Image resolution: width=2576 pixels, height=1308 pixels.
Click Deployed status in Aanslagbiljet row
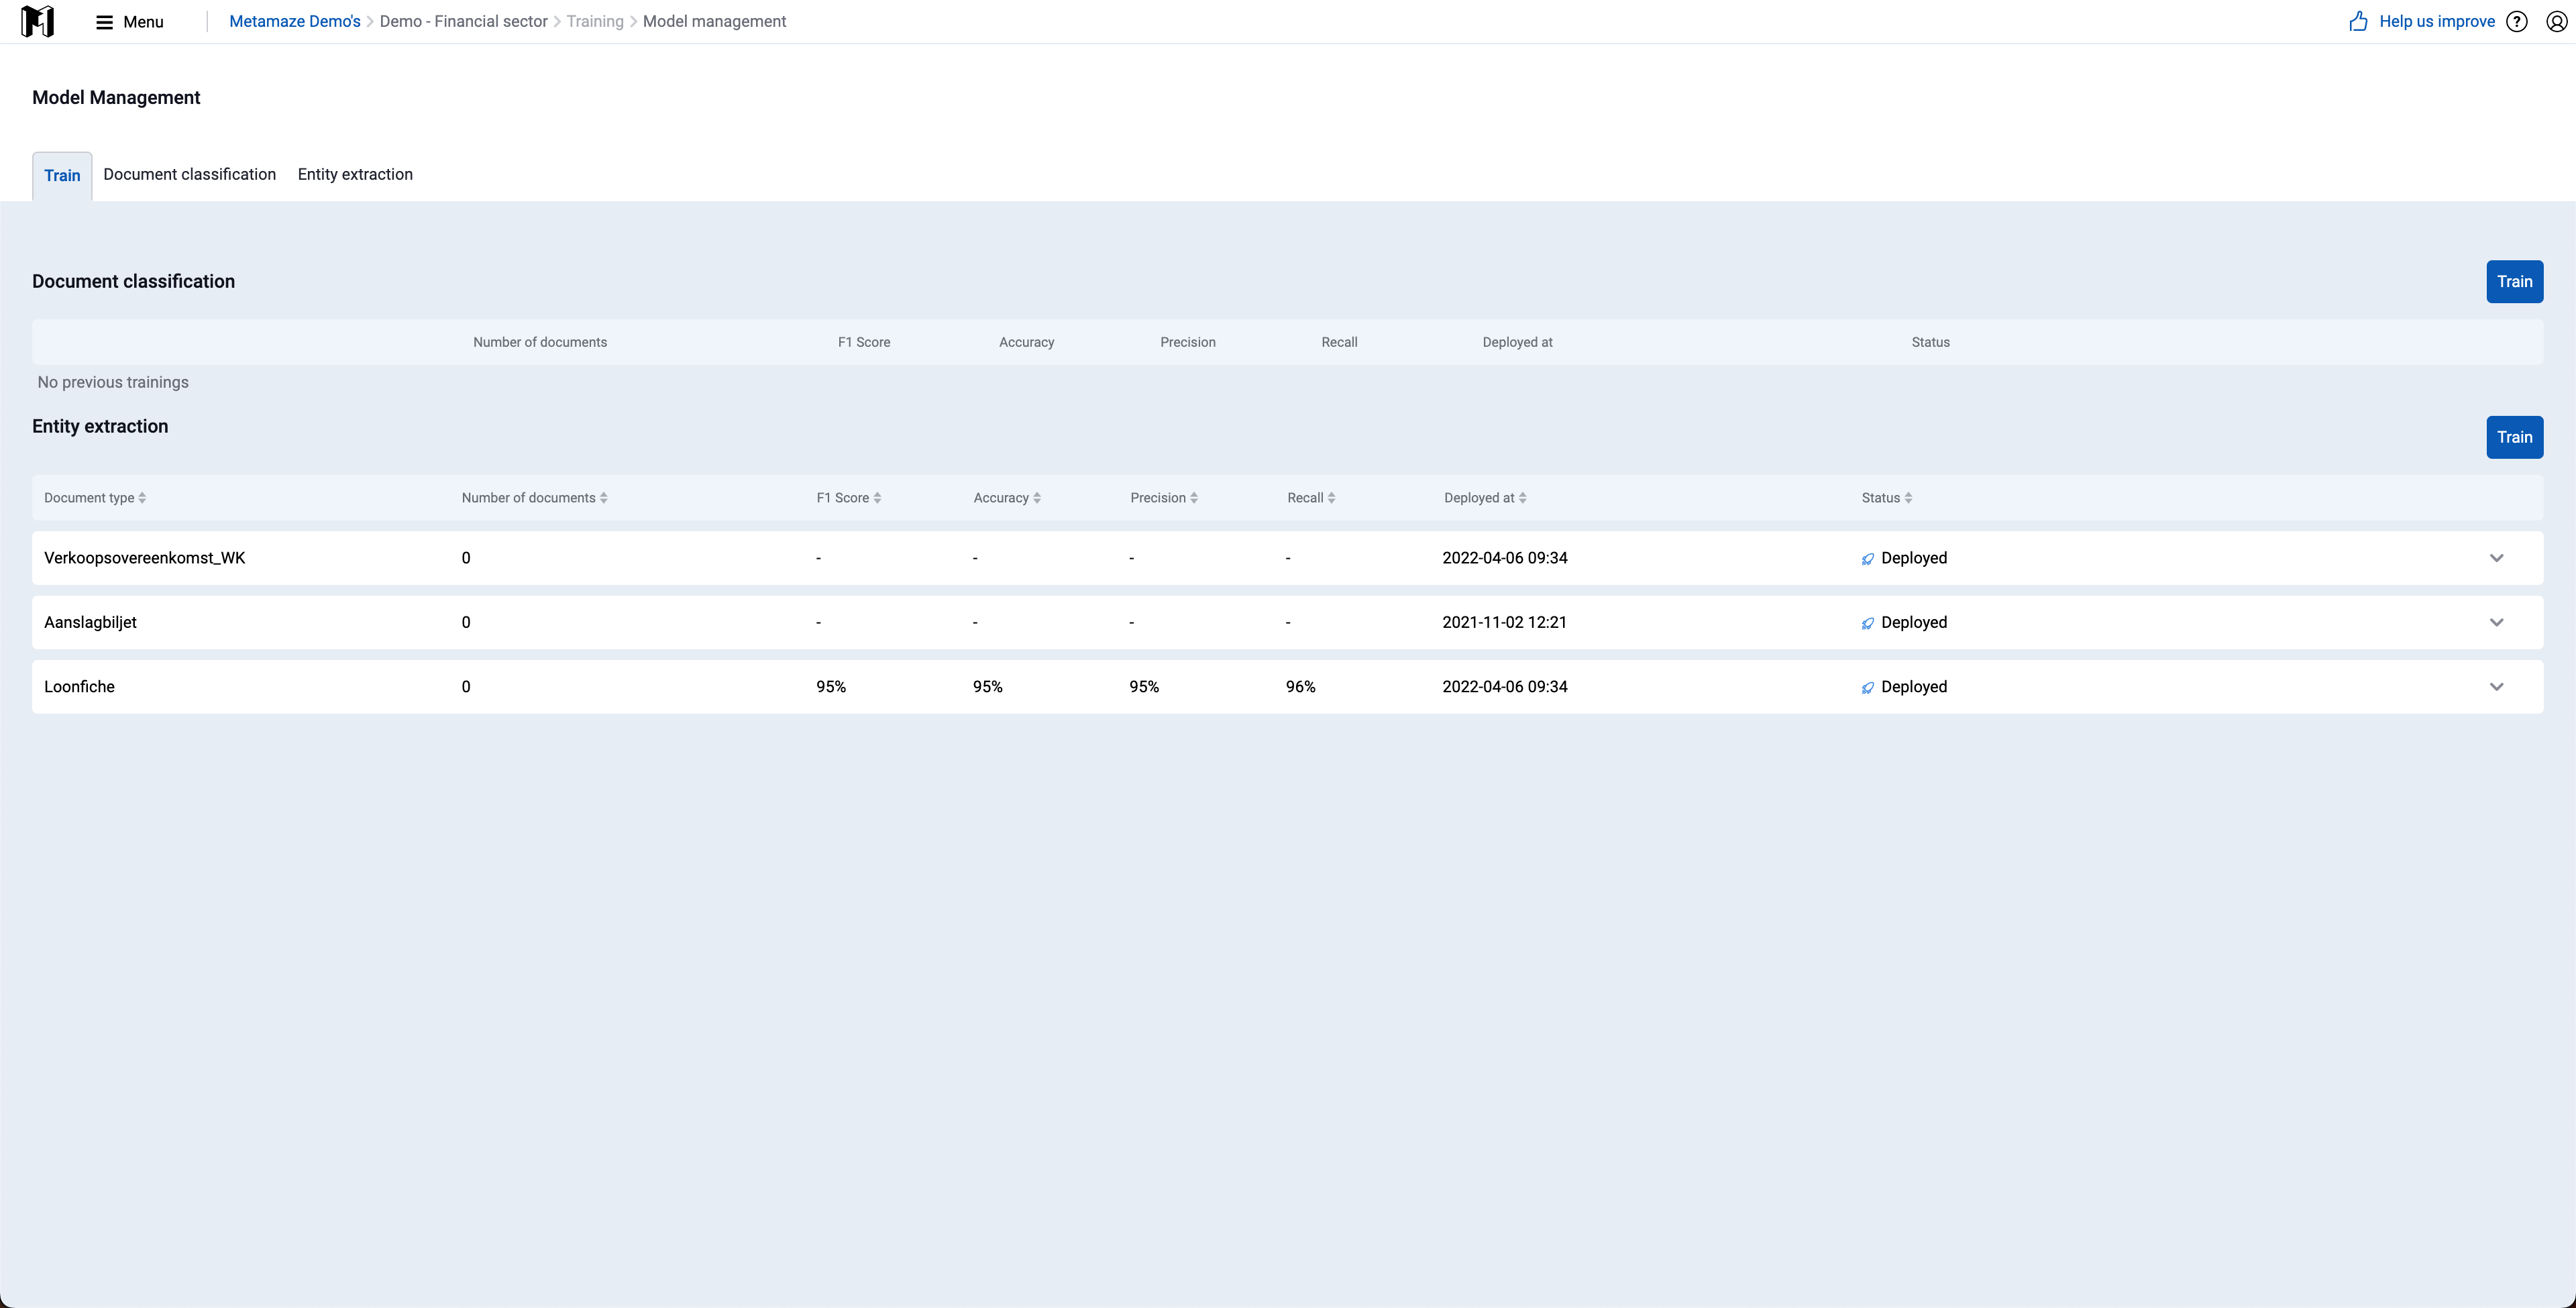tap(1913, 622)
